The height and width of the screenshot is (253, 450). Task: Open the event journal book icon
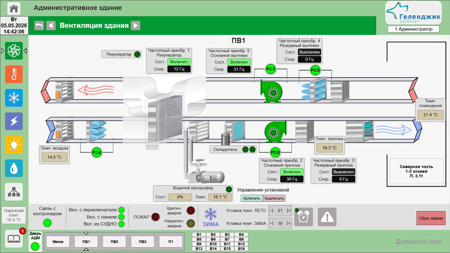tap(14, 238)
